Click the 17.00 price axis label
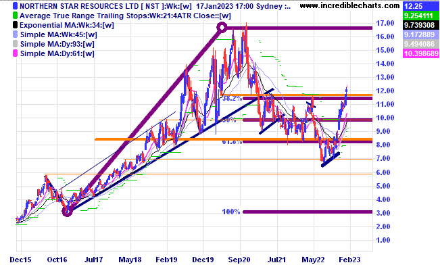This screenshot has width=440, height=267. coord(385,23)
